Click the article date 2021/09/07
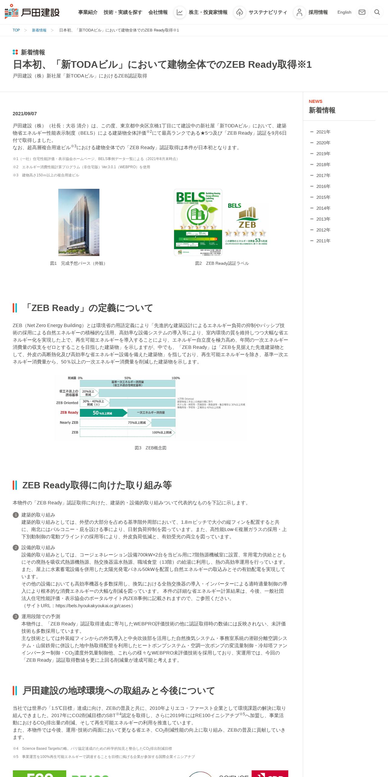Viewport: 388px width, 777px height. pyautogui.click(x=25, y=114)
